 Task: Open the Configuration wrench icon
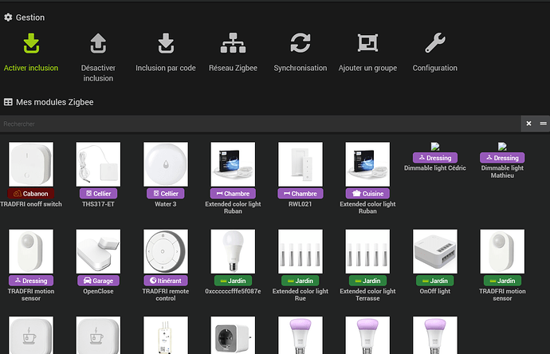tap(435, 43)
